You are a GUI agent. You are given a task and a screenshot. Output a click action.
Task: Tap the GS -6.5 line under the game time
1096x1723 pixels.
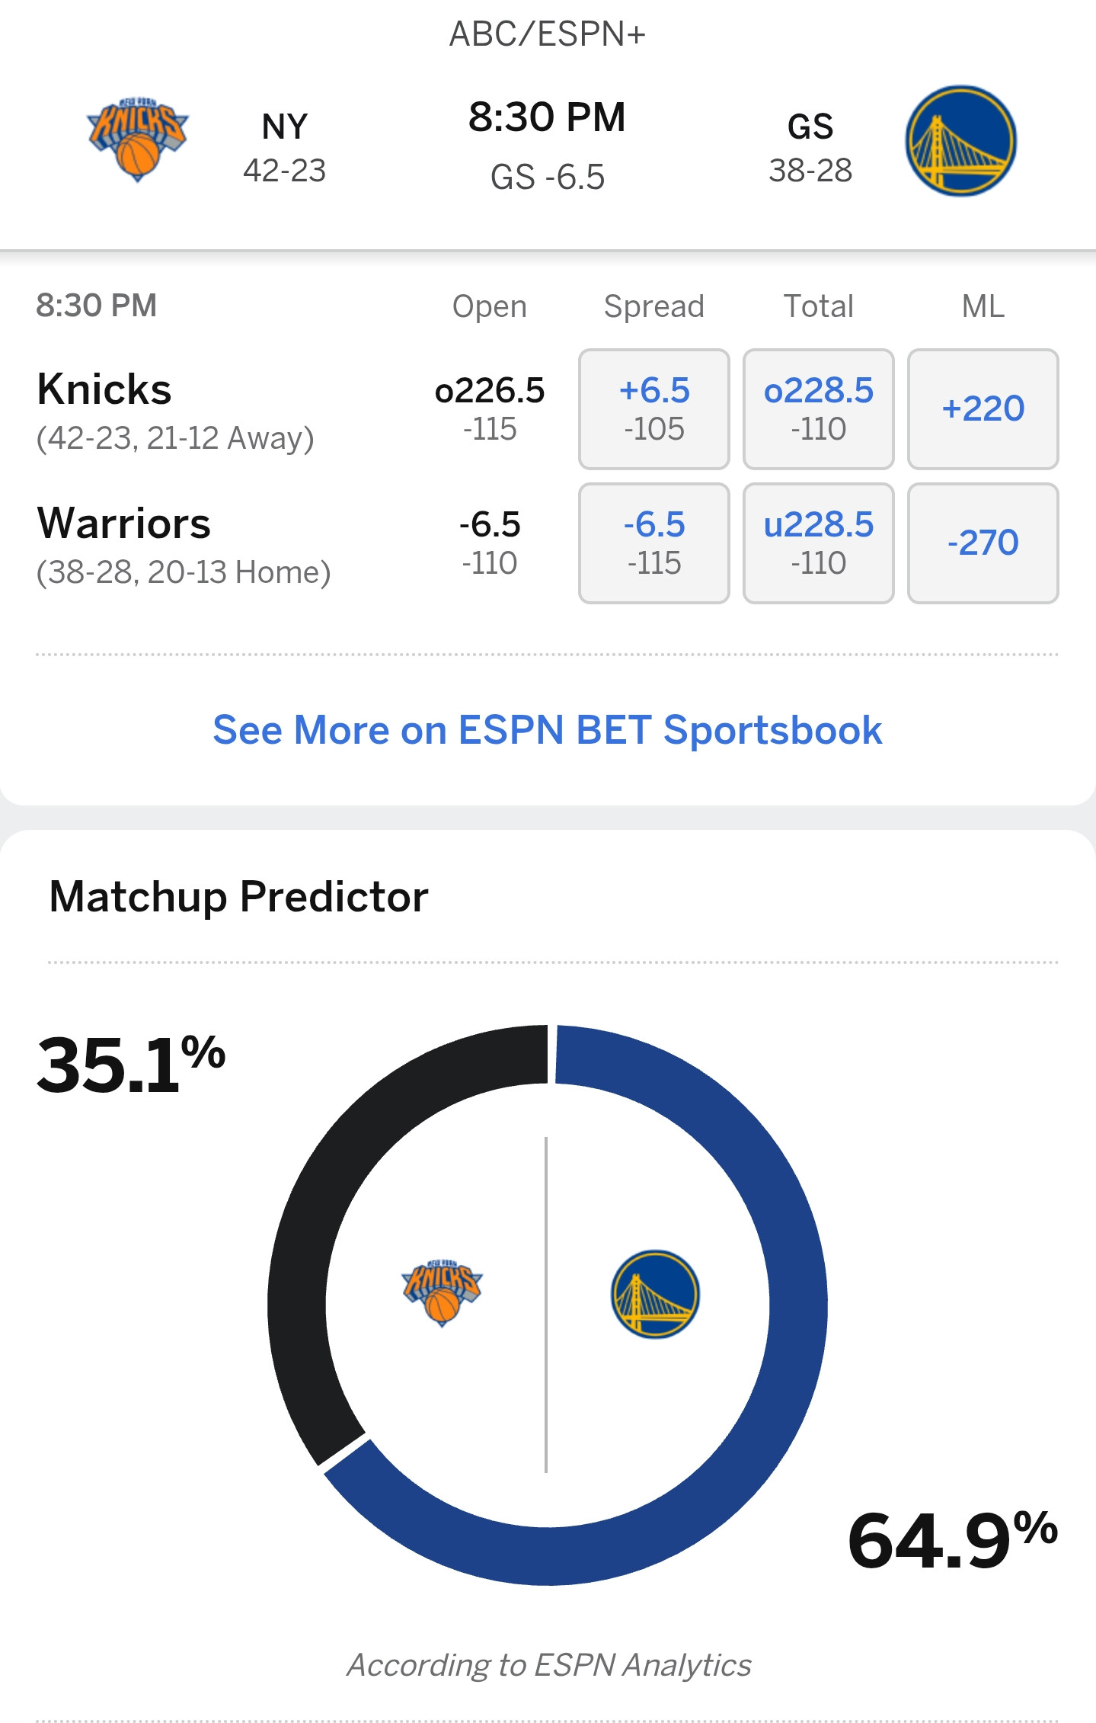548,178
